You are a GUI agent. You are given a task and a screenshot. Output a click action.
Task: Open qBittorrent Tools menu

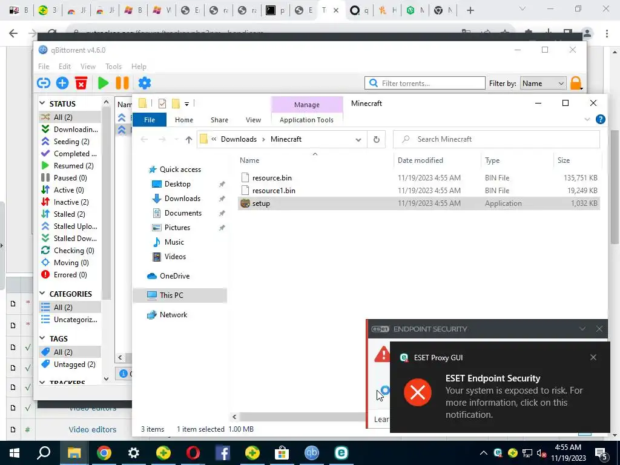click(113, 67)
